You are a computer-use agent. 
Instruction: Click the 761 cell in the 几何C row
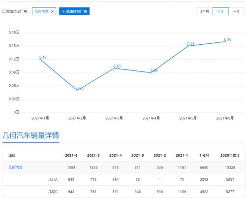93,192
